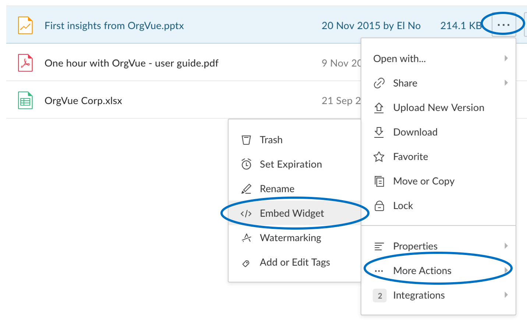The width and height of the screenshot is (527, 320).
Task: Open OrgVue Corp.xlsx file
Action: click(x=83, y=101)
